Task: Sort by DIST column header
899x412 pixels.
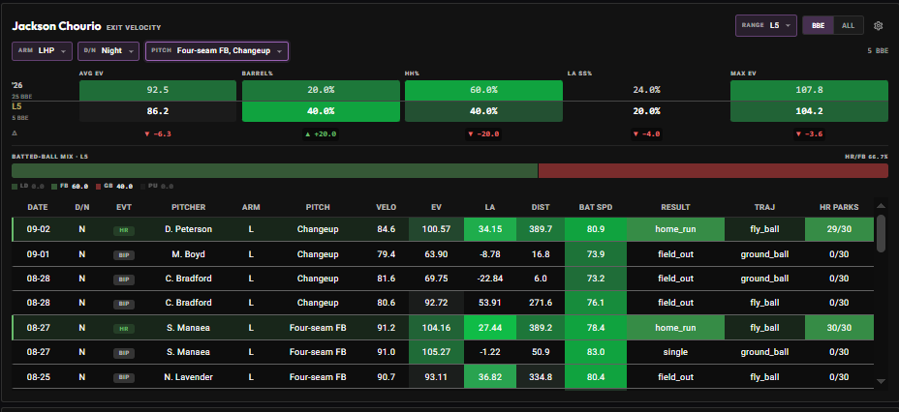Action: tap(541, 207)
